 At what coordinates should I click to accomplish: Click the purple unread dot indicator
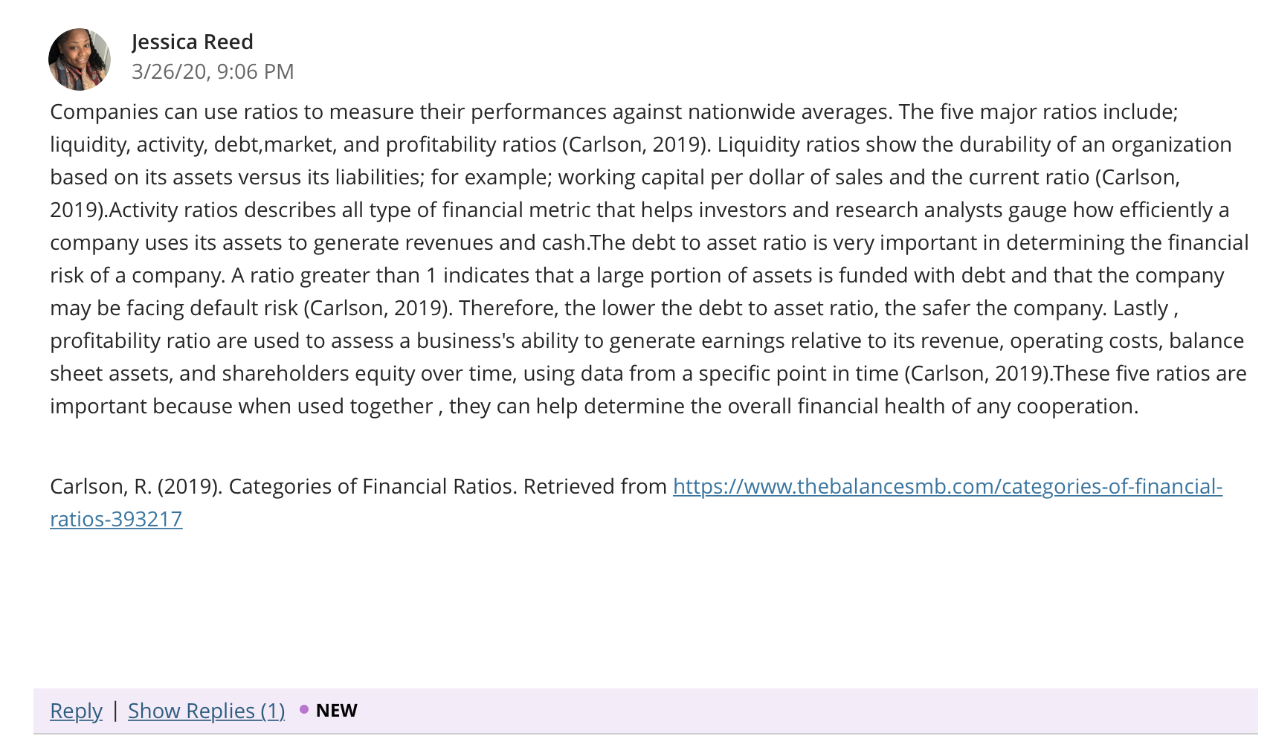click(x=304, y=709)
